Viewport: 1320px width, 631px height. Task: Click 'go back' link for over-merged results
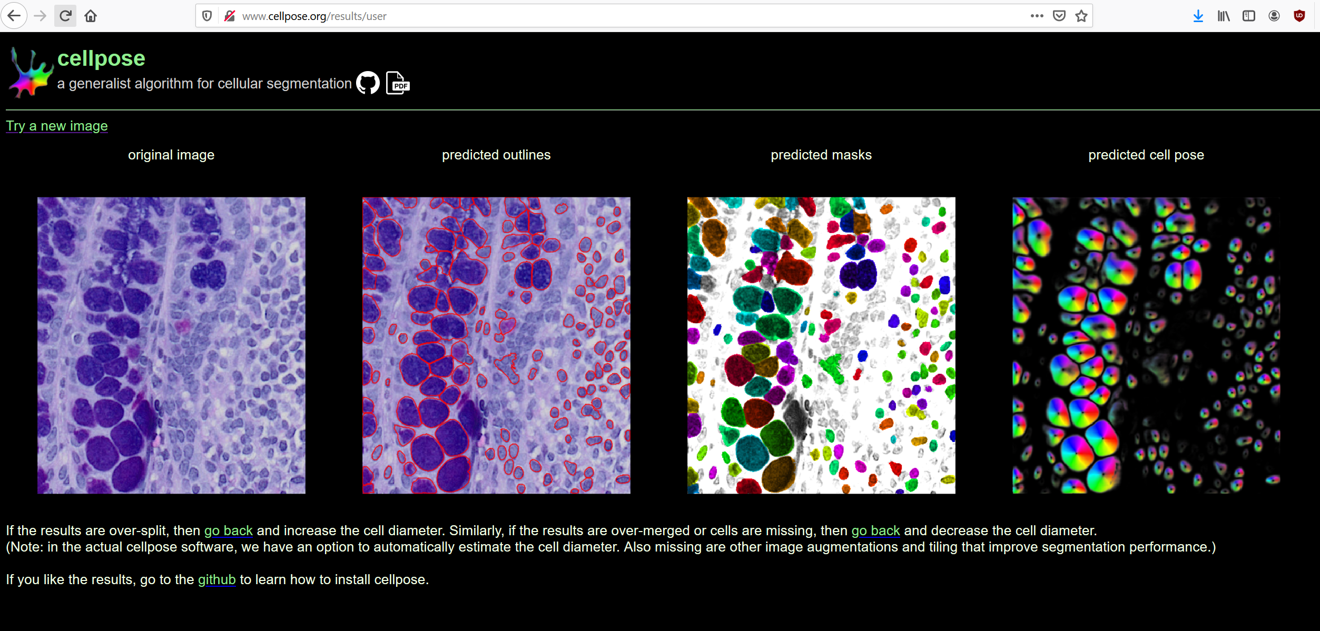point(875,530)
